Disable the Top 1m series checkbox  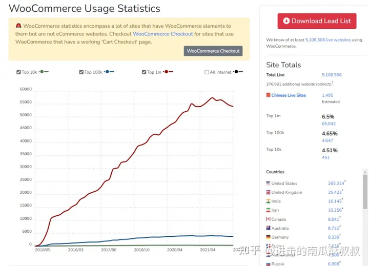click(144, 72)
